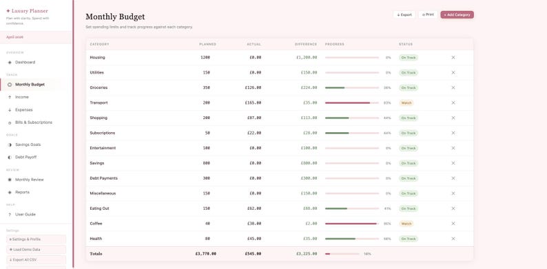
Task: Click the Luxury Planner logo title
Action: (x=27, y=11)
